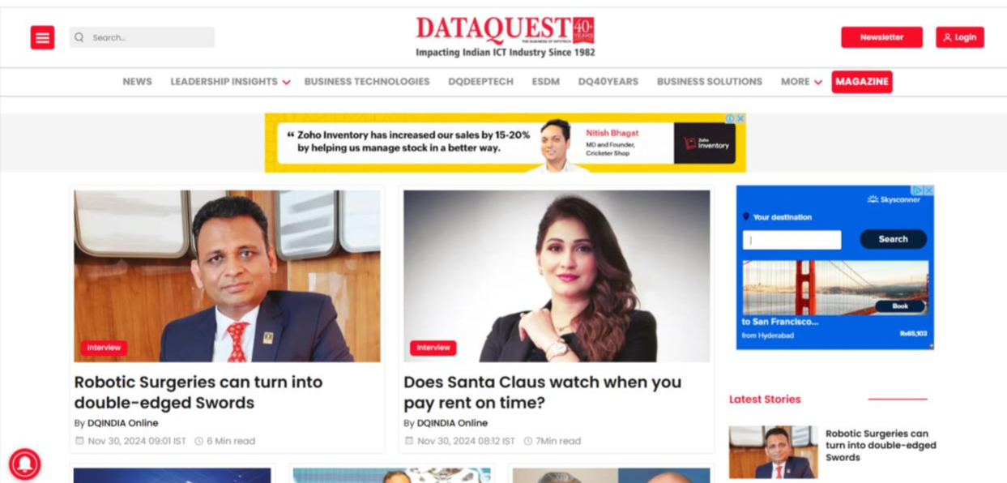The image size is (1007, 483).
Task: Click the Login user icon
Action: 947,37
